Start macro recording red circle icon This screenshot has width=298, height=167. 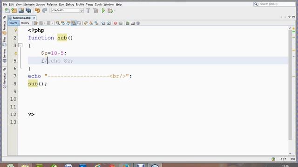(x=115, y=23)
